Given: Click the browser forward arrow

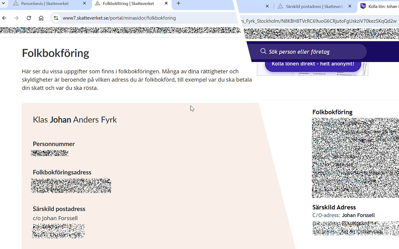Looking at the screenshot, I should 16,18.
